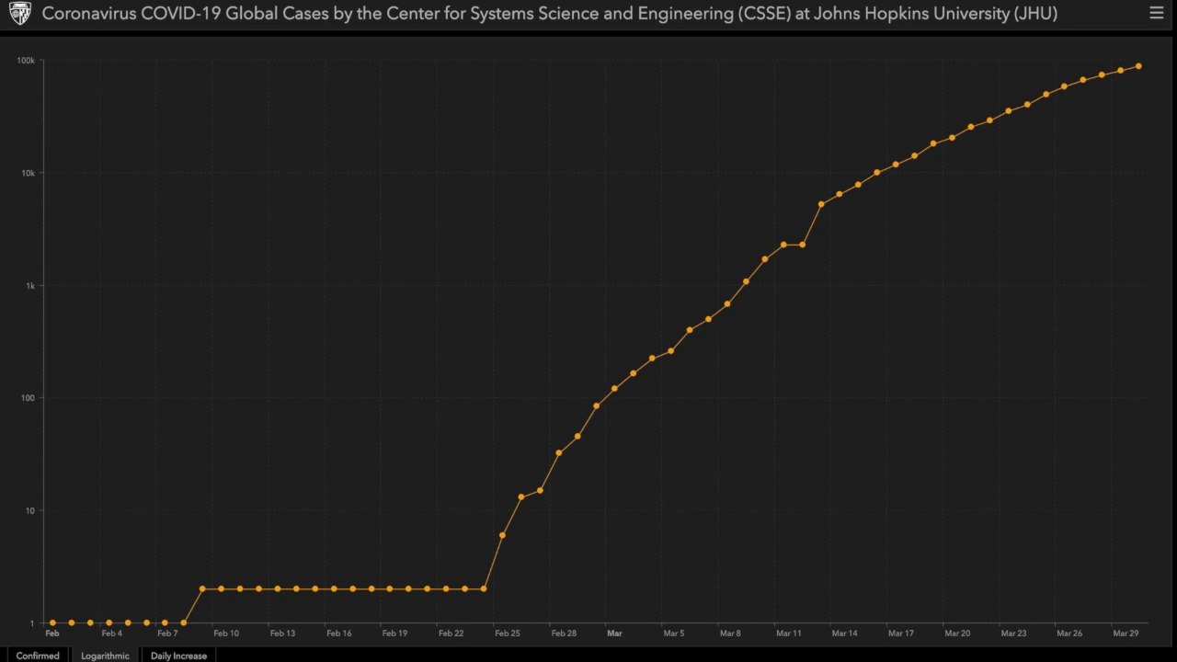Screen dimensions: 1177x662
Task: Click the Feb 7 x-axis label
Action: [x=168, y=633]
